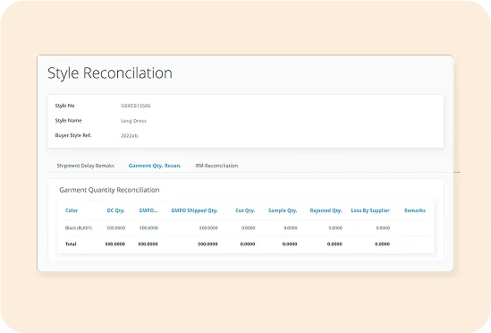Click the Style Reconcilation page title
This screenshot has height=333, width=491.
(110, 73)
